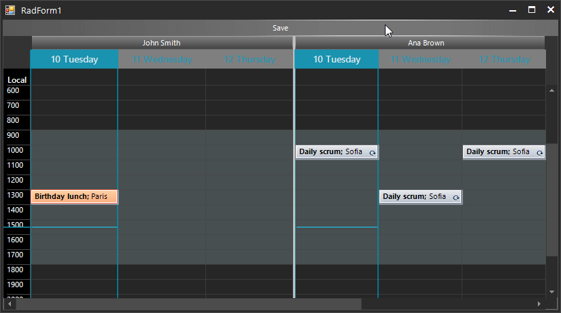Click the 1300 time ruler label

pos(15,195)
